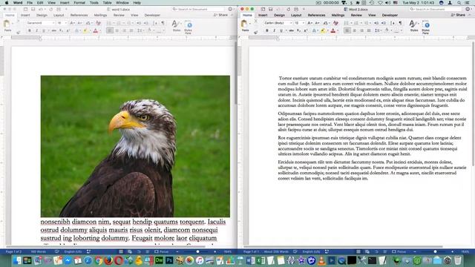Click Sort icon in word 1.docx ribbon
475x267 pixels.
click(x=155, y=23)
